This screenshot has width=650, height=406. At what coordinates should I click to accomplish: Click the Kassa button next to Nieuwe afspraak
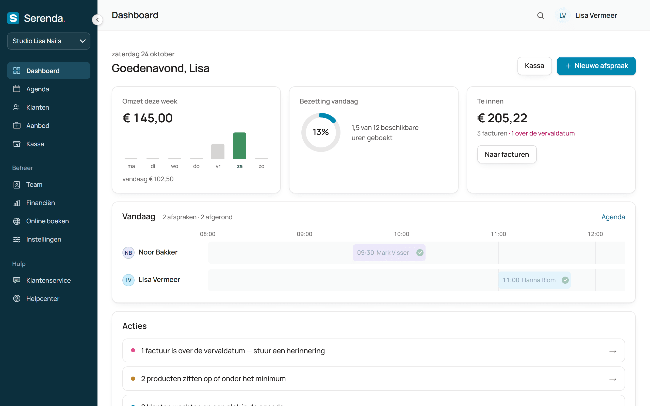[x=534, y=66]
